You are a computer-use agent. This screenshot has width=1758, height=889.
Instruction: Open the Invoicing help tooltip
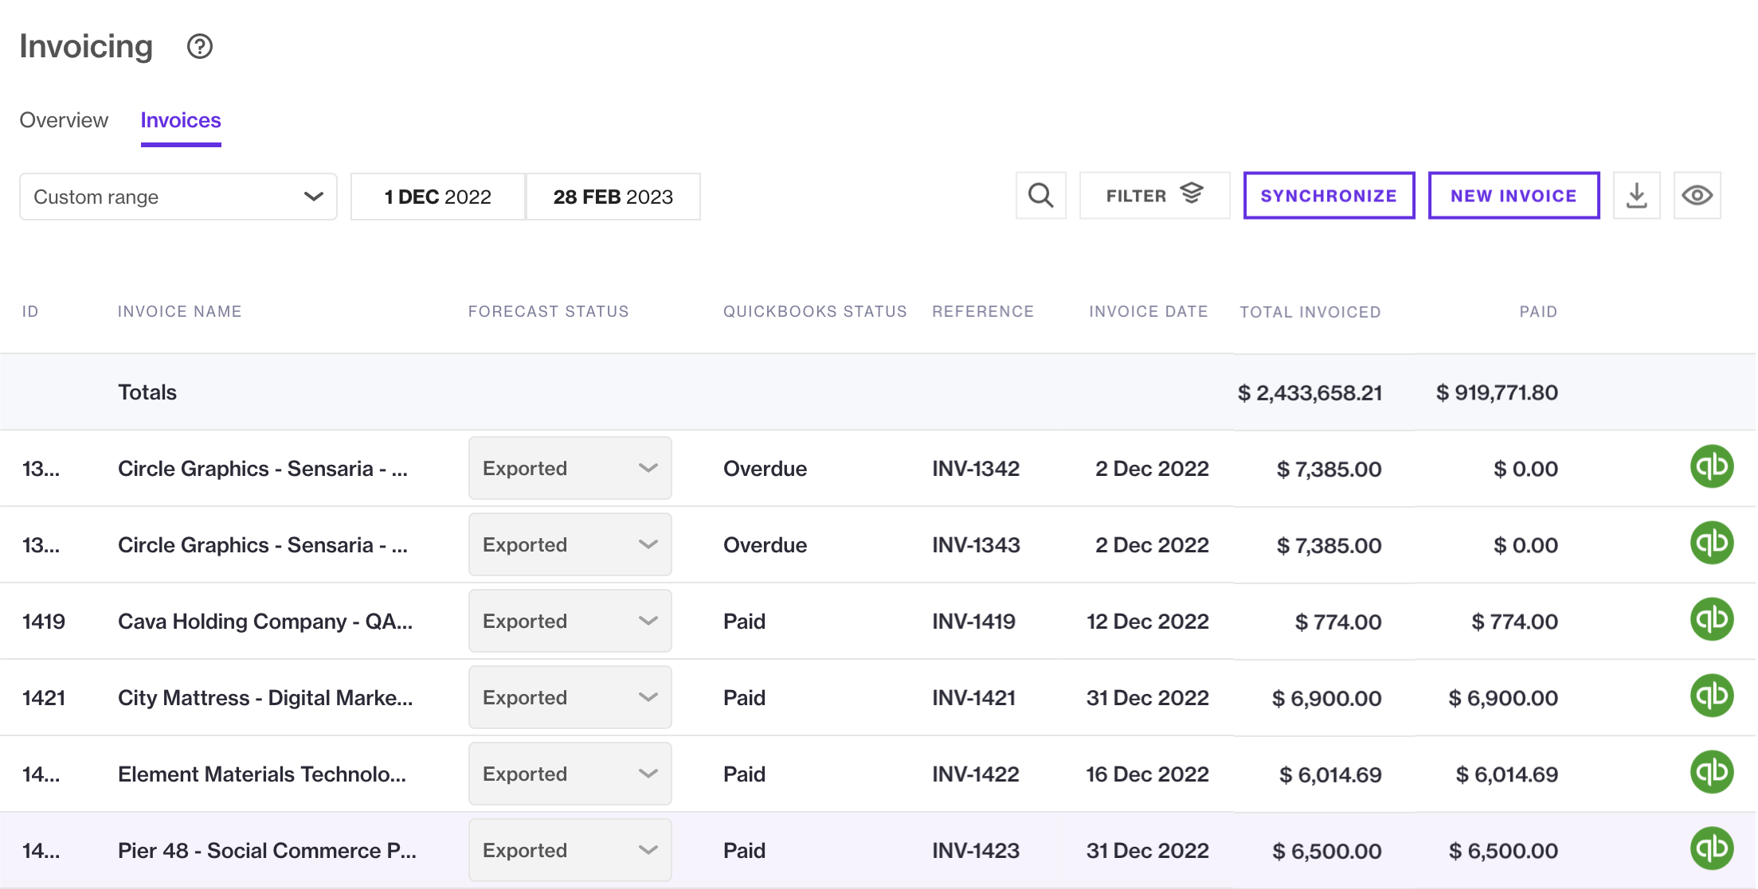199,46
